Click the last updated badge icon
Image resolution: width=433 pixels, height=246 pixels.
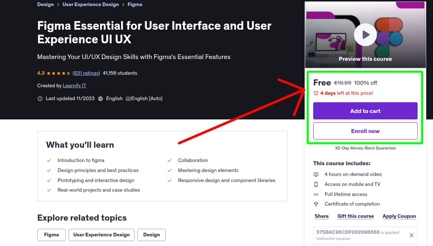40,98
